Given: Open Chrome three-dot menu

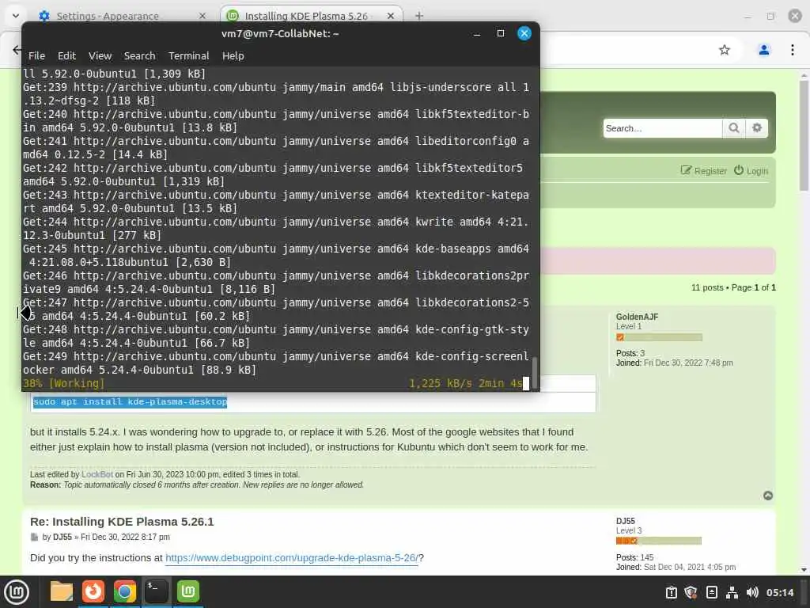Looking at the screenshot, I should point(792,50).
